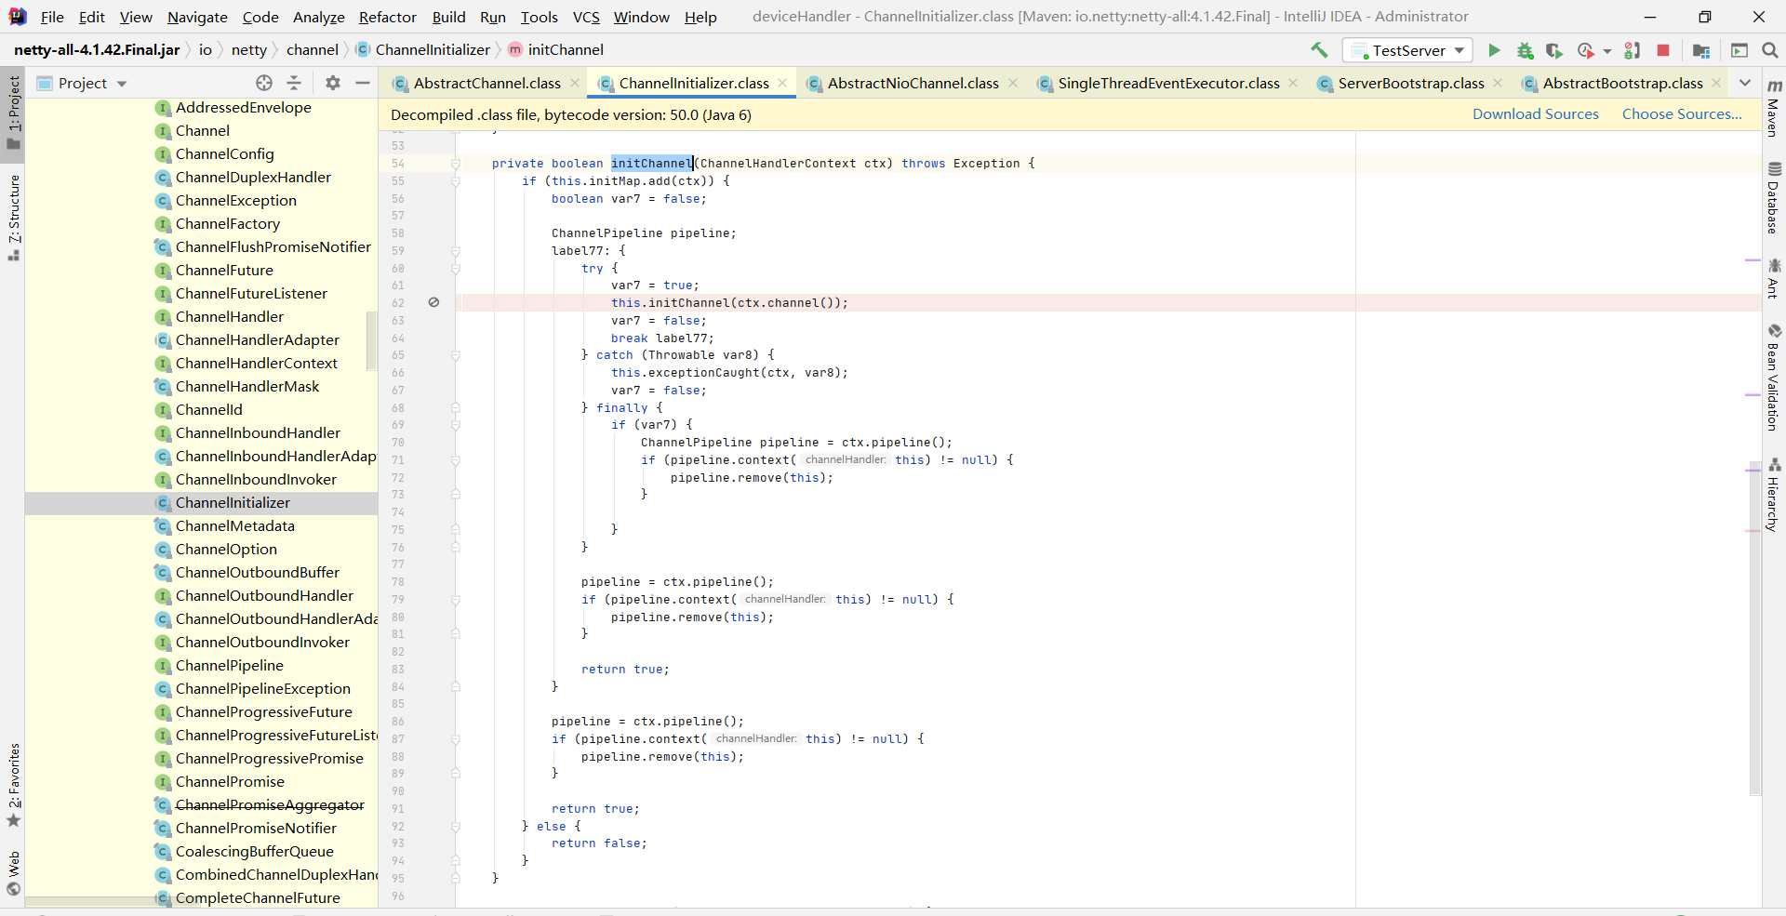The image size is (1786, 916).
Task: Stop the running process with red square
Action: tap(1663, 50)
